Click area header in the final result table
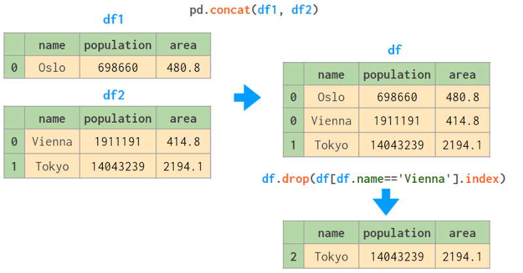Screen dimensions: 523x273 462,233
